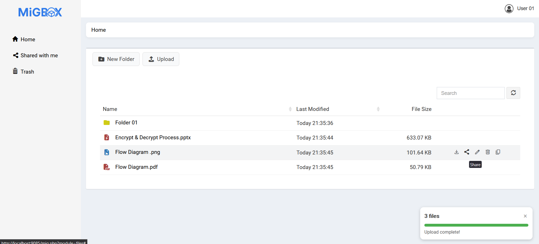Click the Share icon for Flow Diagram .png
This screenshot has height=244, width=539.
(467, 152)
